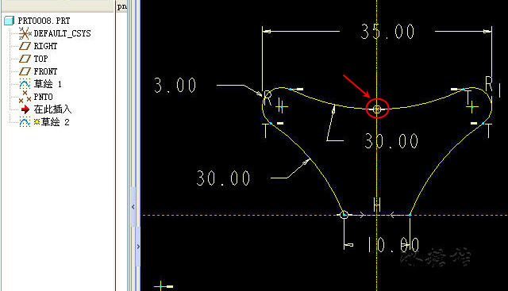Screen dimensions: 508x291
Task: Select the 35.00 width dimension
Action: [x=387, y=32]
